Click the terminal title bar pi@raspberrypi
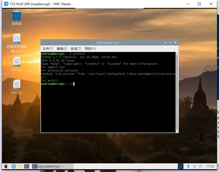The width and height of the screenshot is (219, 172). point(109,42)
